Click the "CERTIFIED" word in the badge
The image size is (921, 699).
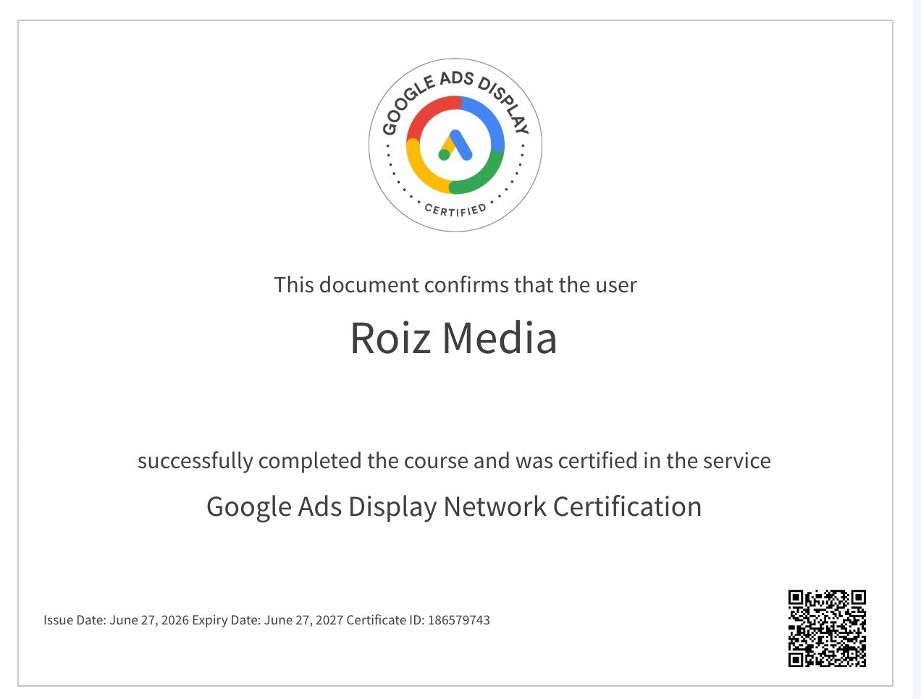coord(455,210)
